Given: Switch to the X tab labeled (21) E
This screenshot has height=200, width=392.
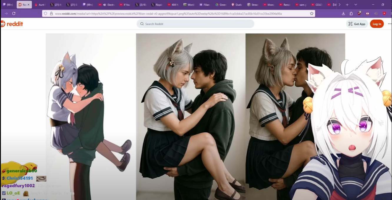Looking at the screenshot, I should [72, 5].
